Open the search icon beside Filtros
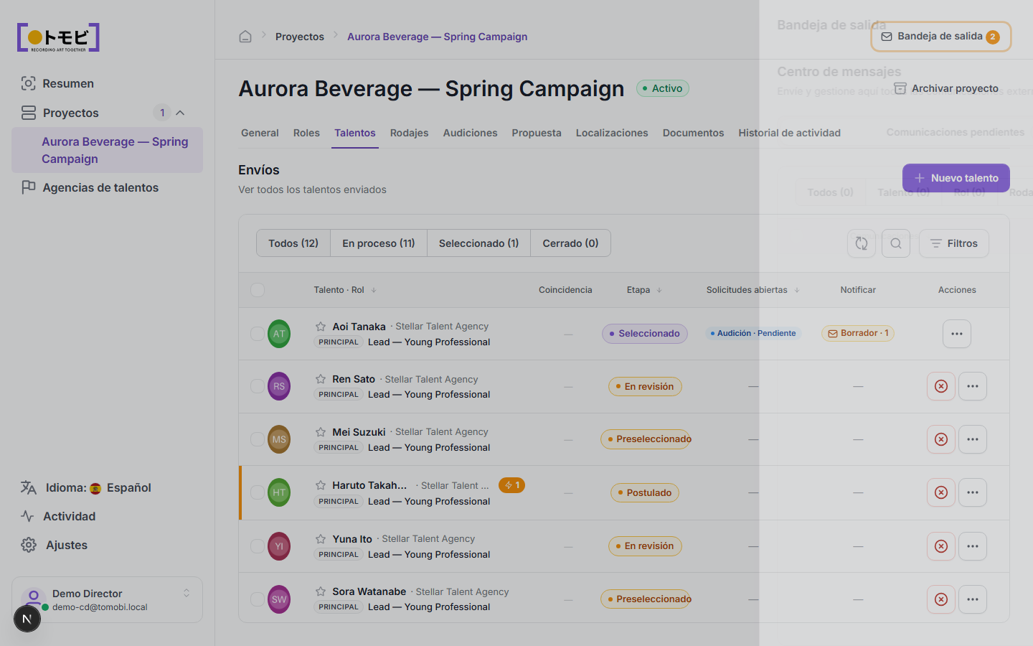1033x646 pixels. pyautogui.click(x=896, y=243)
